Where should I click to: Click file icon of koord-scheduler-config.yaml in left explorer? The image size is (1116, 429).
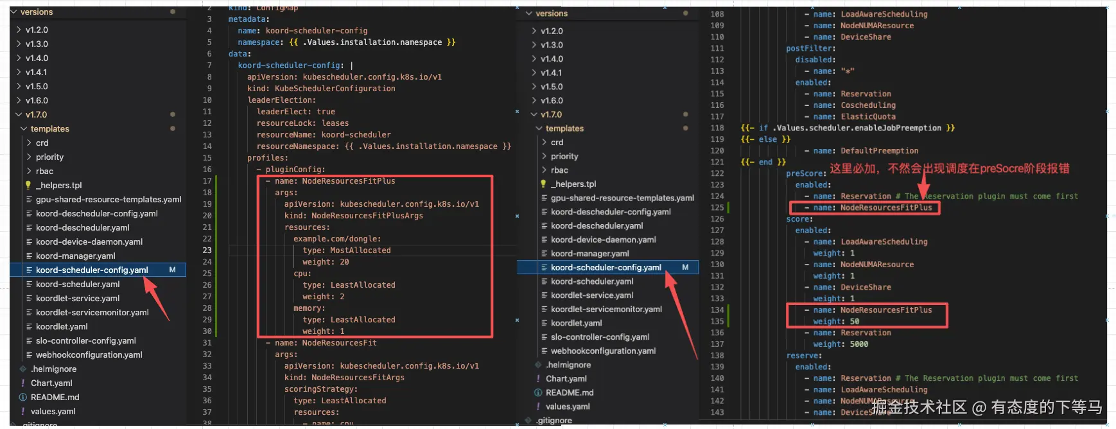30,270
